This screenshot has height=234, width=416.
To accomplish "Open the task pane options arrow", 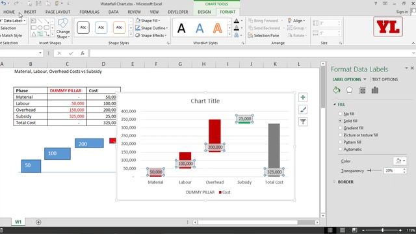I will pyautogui.click(x=406, y=68).
